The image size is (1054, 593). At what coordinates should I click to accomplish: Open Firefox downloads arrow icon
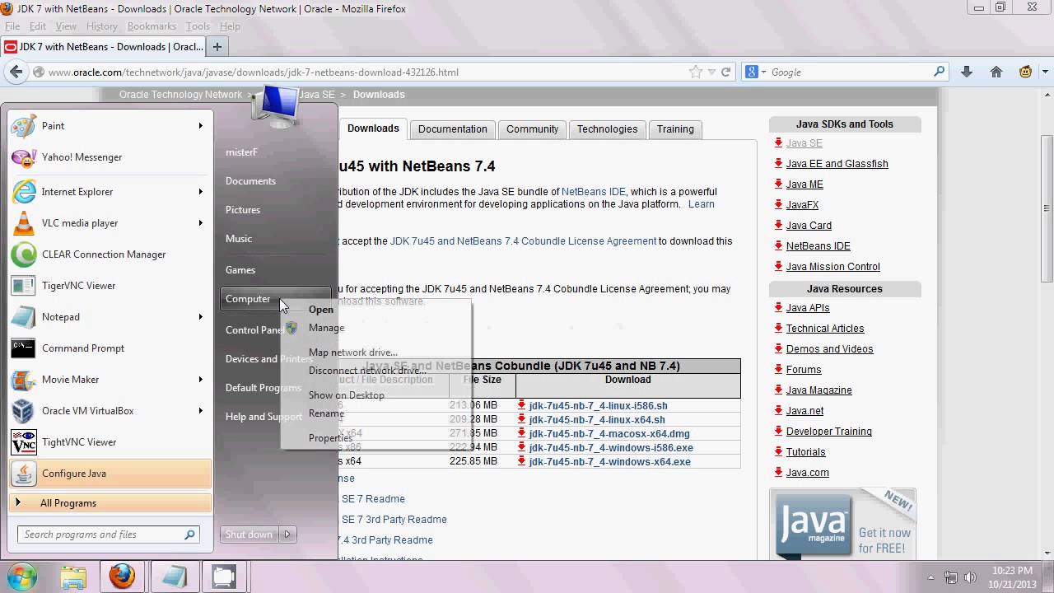(x=967, y=72)
